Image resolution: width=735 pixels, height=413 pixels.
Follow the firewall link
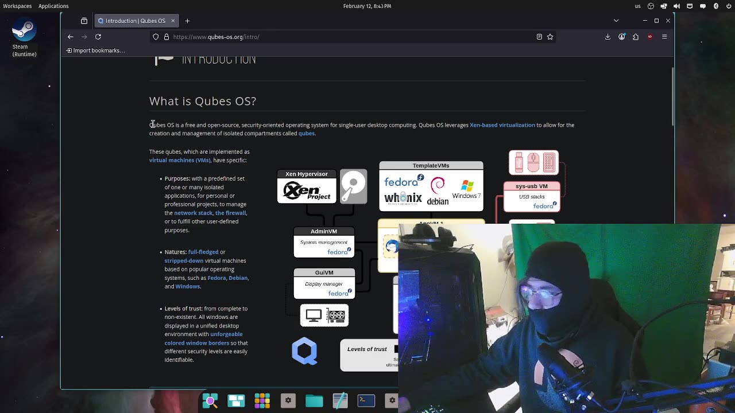coord(230,213)
